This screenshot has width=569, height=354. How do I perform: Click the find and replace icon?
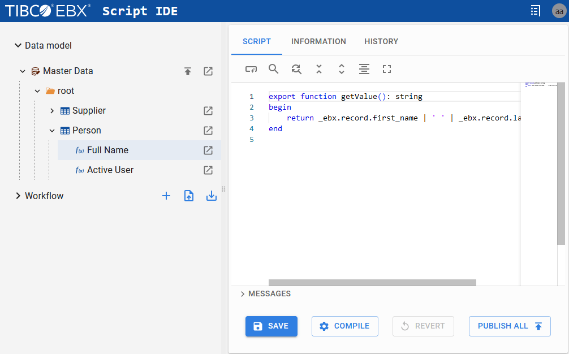pyautogui.click(x=296, y=69)
